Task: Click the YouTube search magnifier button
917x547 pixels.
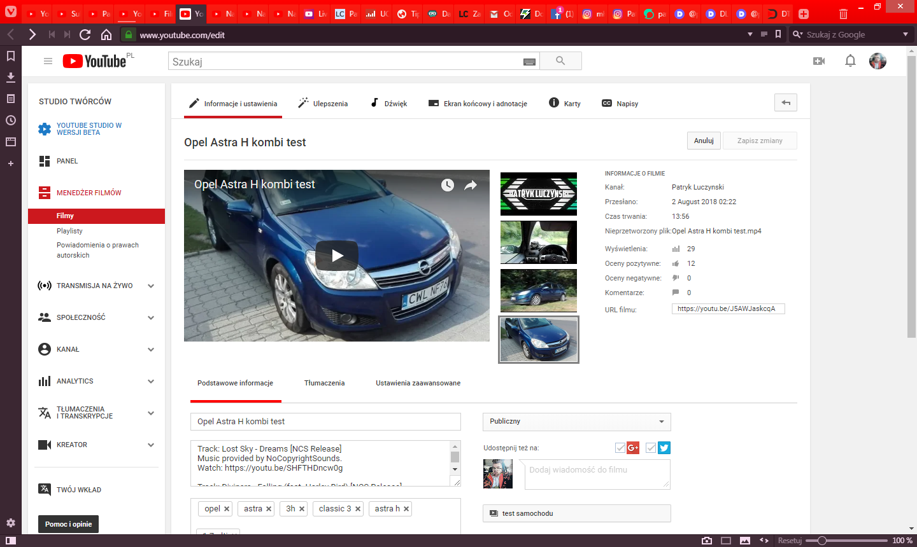Action: click(x=560, y=61)
